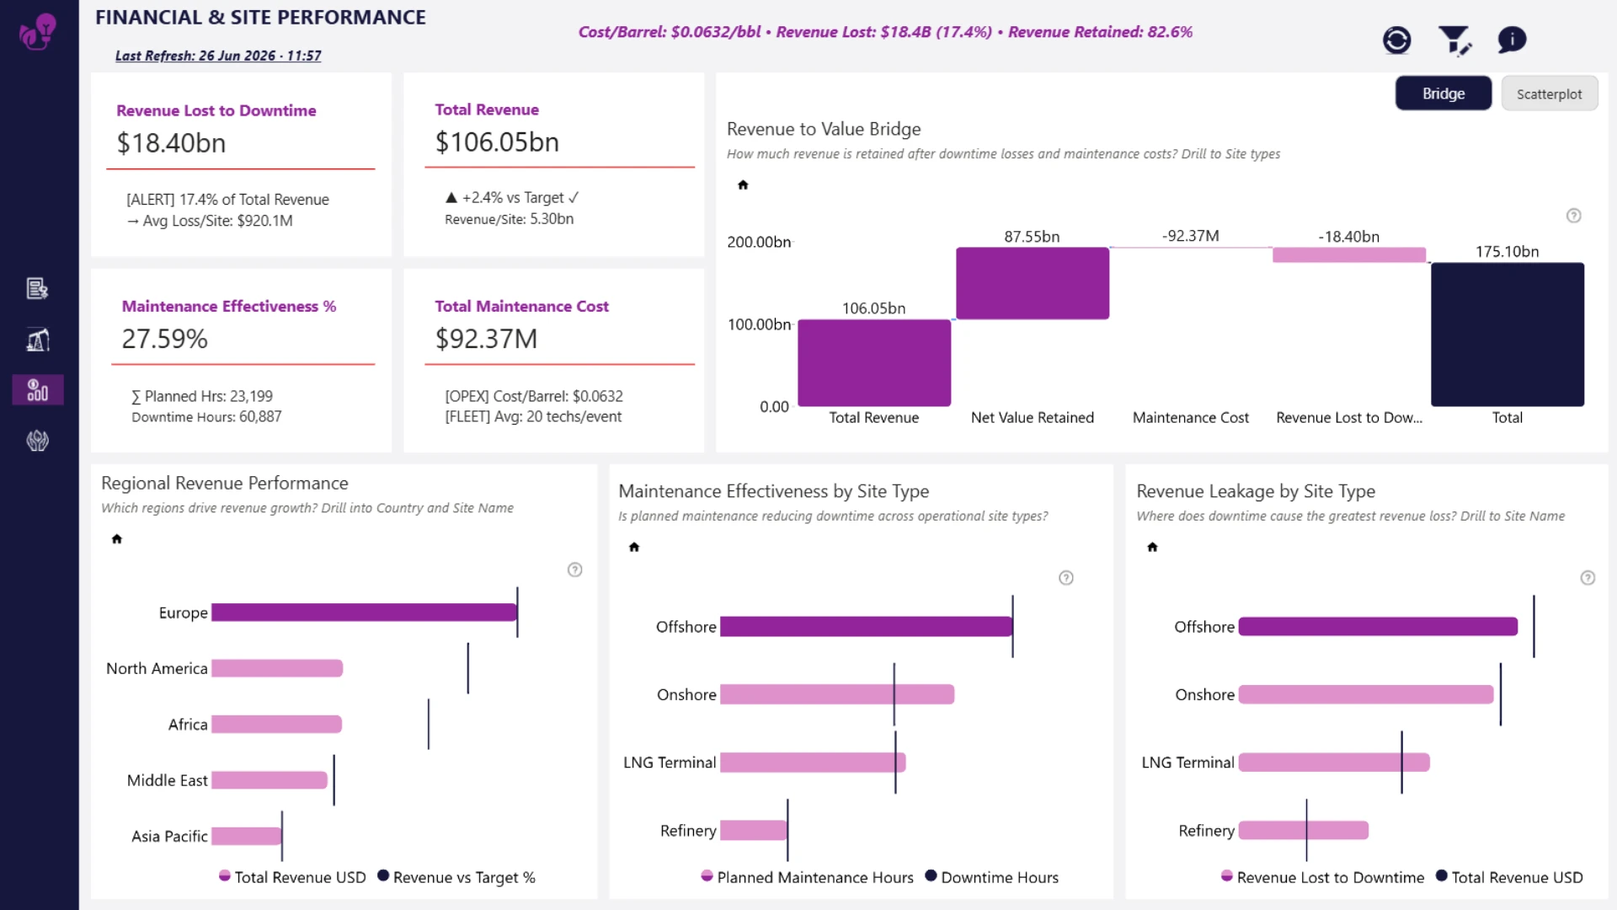Open the clear filters funnel icon

[1454, 40]
